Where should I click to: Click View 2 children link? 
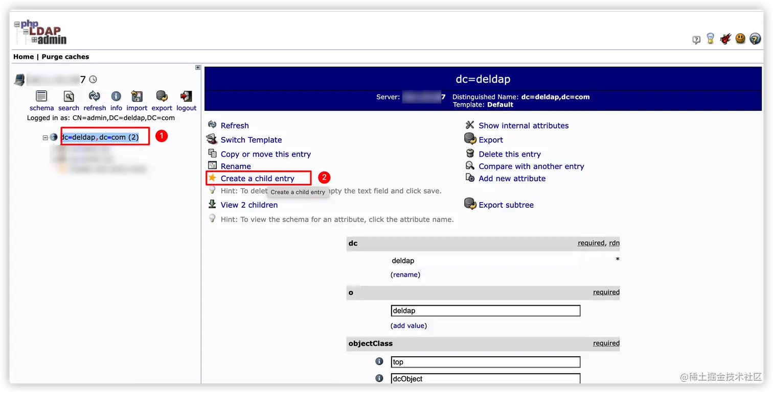click(249, 205)
